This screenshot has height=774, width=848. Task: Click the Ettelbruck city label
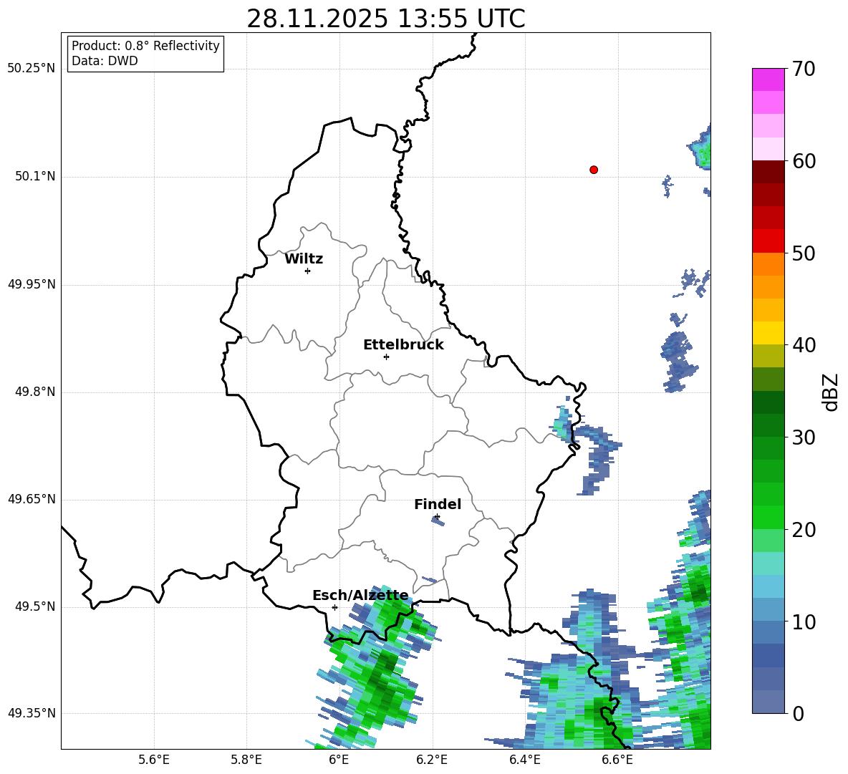403,345
